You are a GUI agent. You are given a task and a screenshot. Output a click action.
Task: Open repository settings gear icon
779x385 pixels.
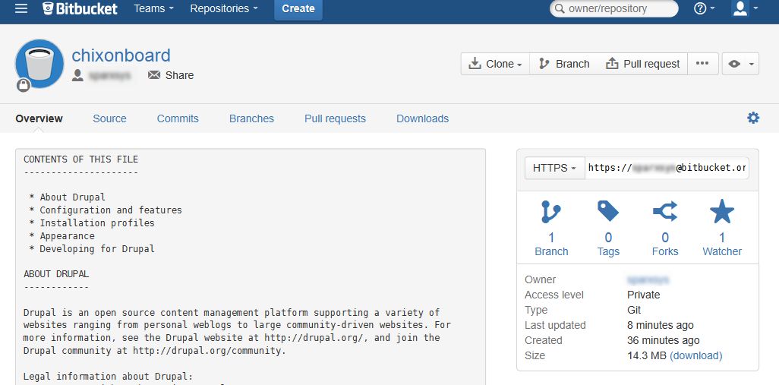[753, 118]
